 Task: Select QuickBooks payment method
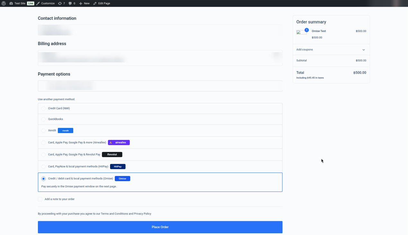point(43,119)
